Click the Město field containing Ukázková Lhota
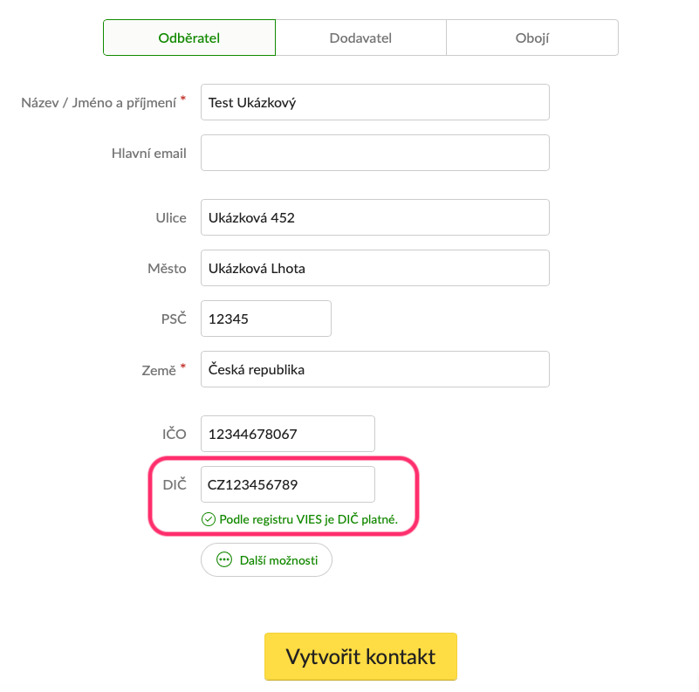 [375, 268]
